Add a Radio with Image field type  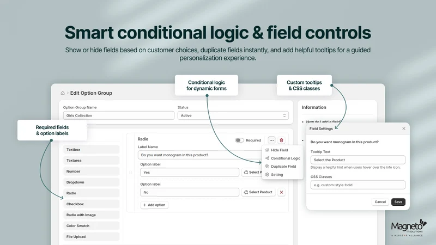point(91,215)
